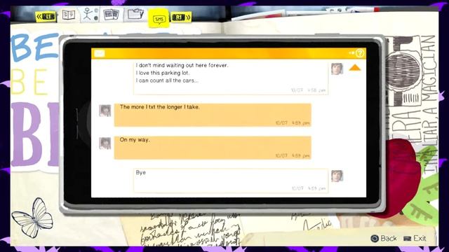This screenshot has width=449, height=252.
Task: Select the 'don't mind waiting out here' message
Action: click(x=231, y=78)
